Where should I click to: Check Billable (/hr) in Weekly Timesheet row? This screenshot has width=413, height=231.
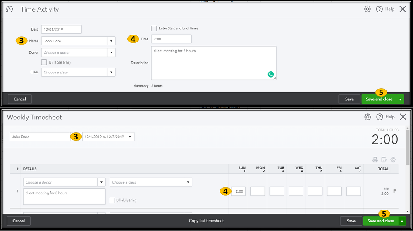click(112, 200)
